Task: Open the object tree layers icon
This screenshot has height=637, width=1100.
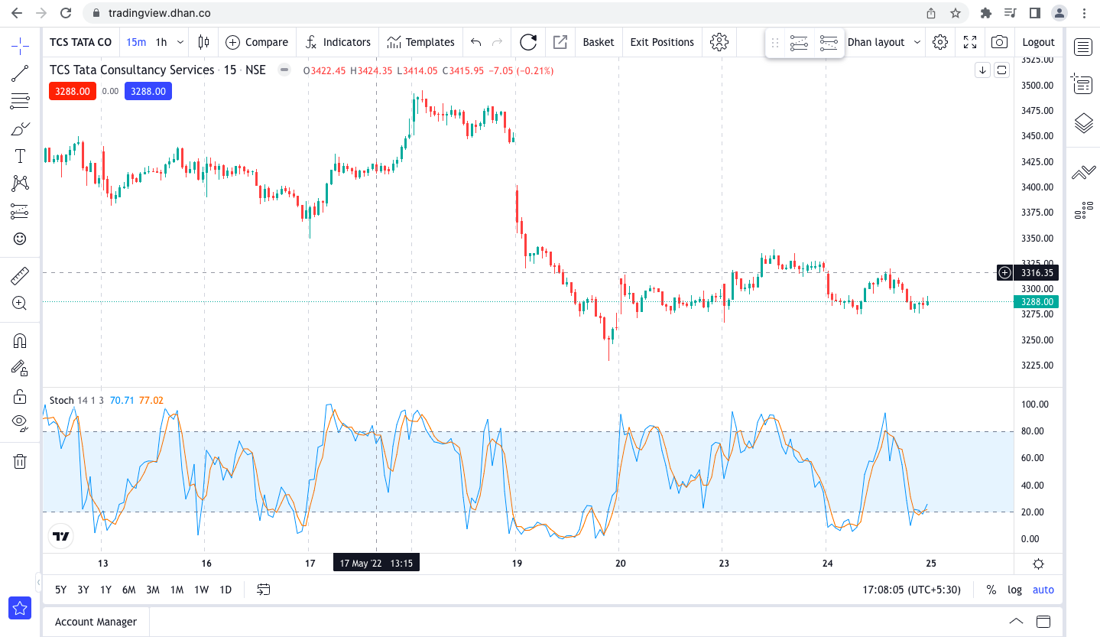Action: pyautogui.click(x=1083, y=122)
